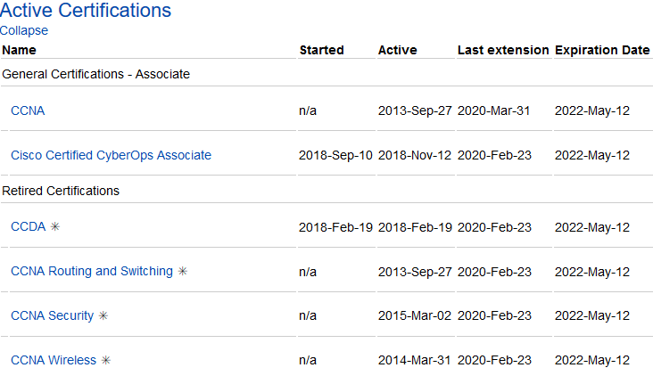653x376 pixels.
Task: Click the asterisk icon next to CCNA Security
Action: click(x=103, y=316)
